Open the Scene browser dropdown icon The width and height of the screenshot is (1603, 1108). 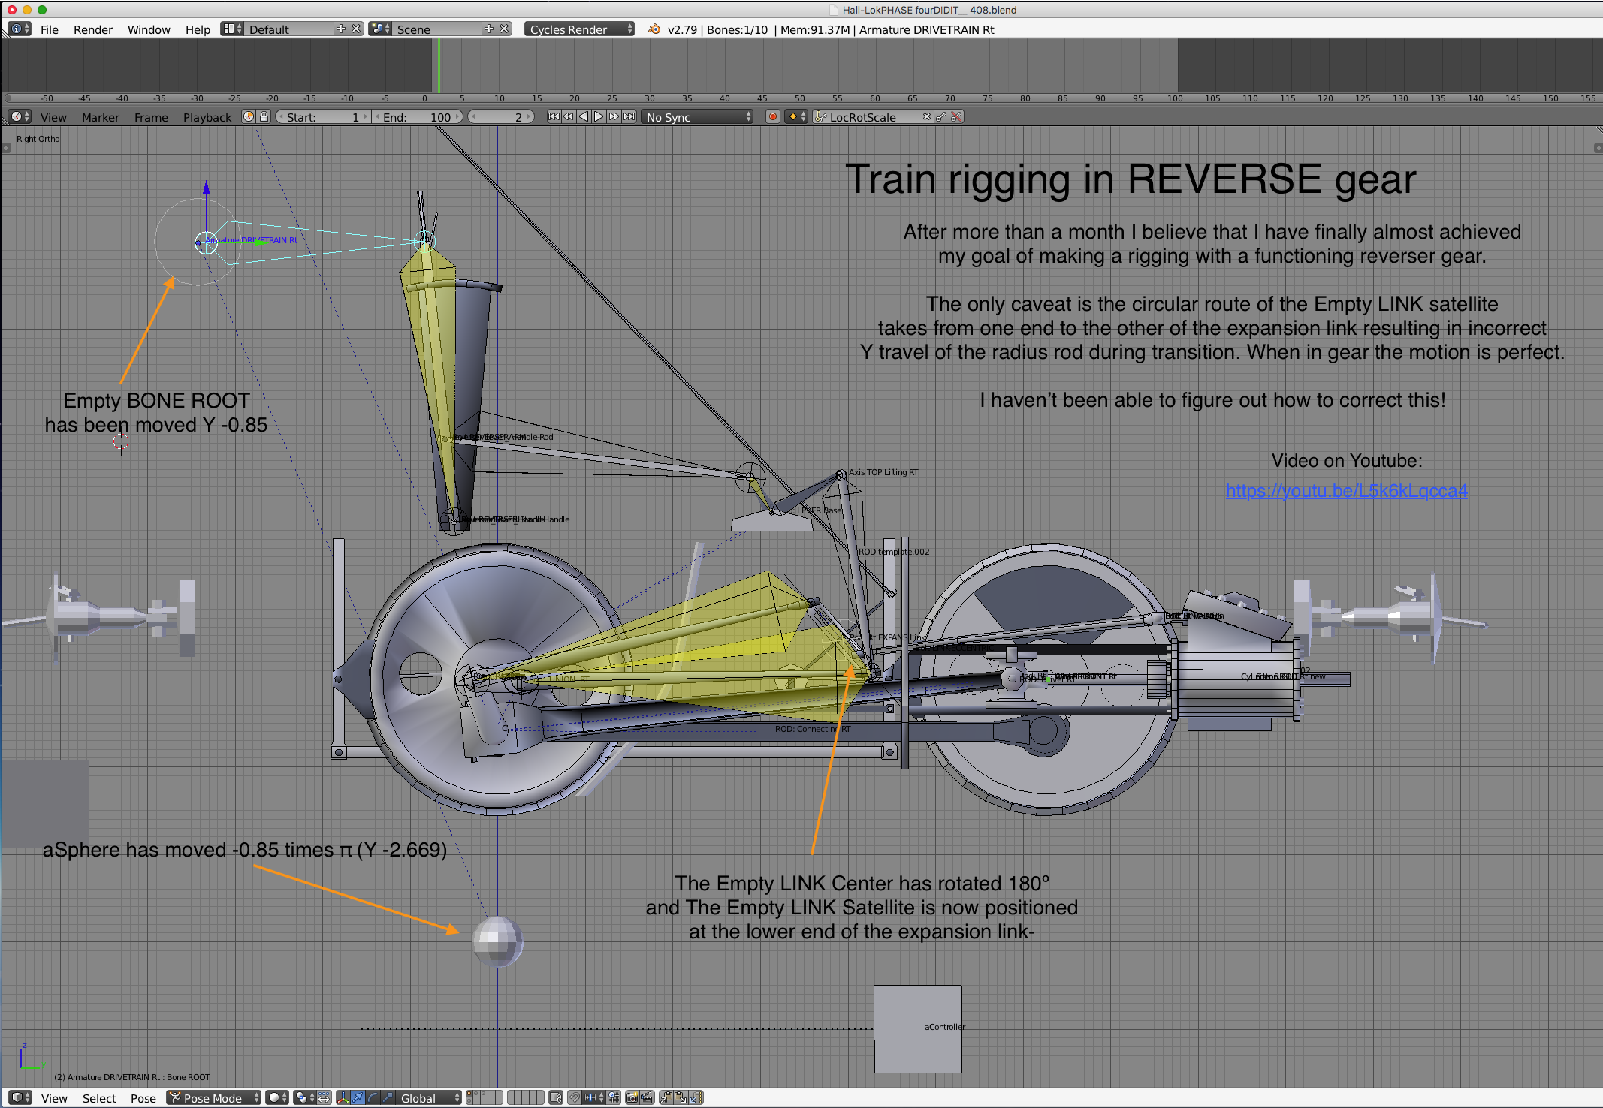point(379,29)
